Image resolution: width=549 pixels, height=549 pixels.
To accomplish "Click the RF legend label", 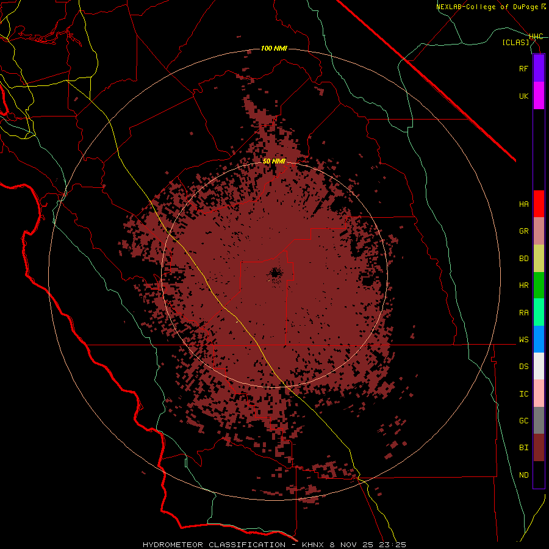I will [524, 68].
